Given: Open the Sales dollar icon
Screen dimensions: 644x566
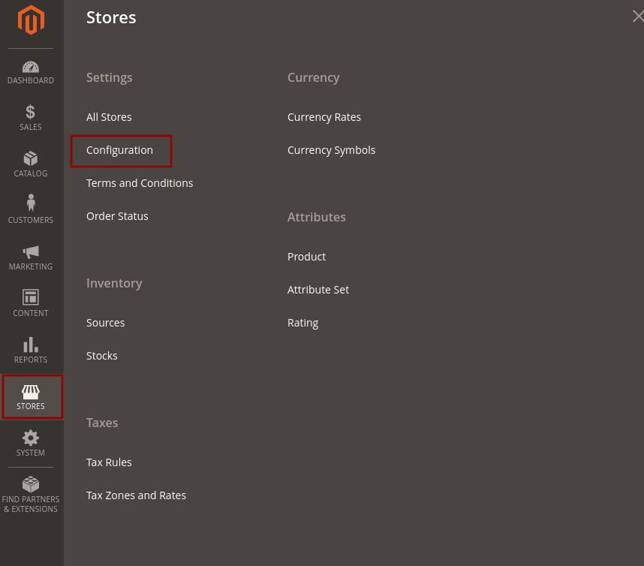Looking at the screenshot, I should pos(31,113).
